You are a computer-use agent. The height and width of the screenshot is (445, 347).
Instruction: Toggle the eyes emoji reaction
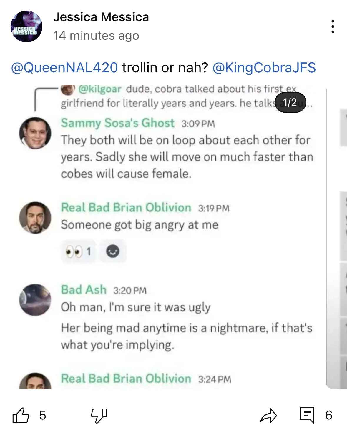tap(78, 251)
